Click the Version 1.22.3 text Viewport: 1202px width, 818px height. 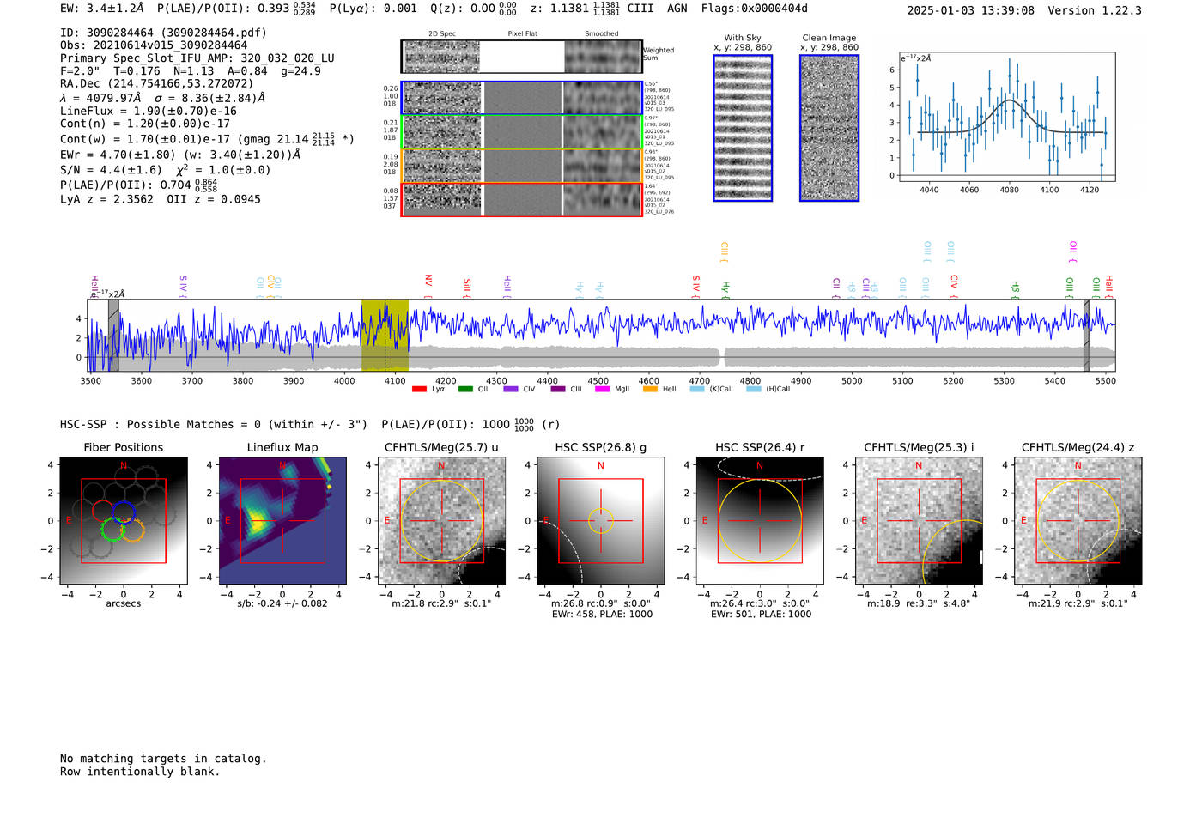pyautogui.click(x=1095, y=10)
